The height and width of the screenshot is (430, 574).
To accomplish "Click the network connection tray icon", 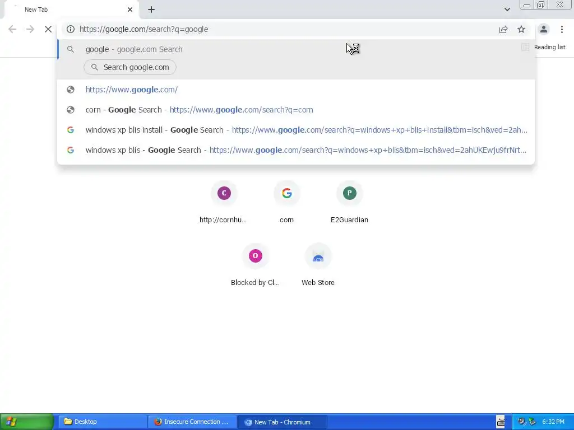I will (533, 422).
